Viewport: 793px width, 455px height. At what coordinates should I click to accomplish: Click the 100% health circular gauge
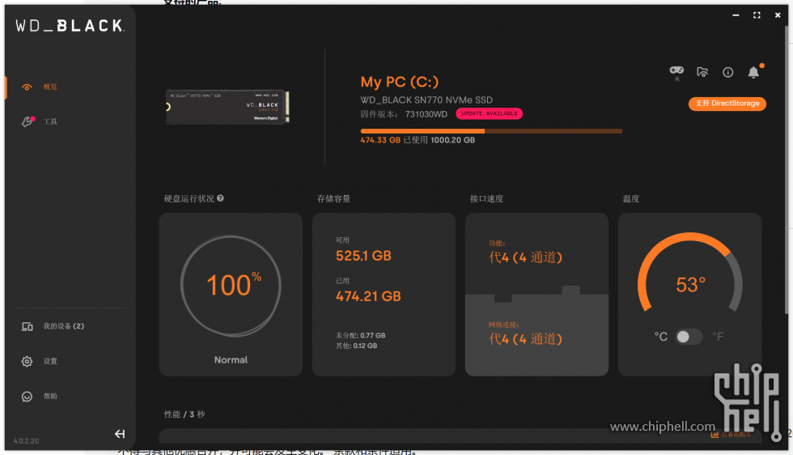231,286
